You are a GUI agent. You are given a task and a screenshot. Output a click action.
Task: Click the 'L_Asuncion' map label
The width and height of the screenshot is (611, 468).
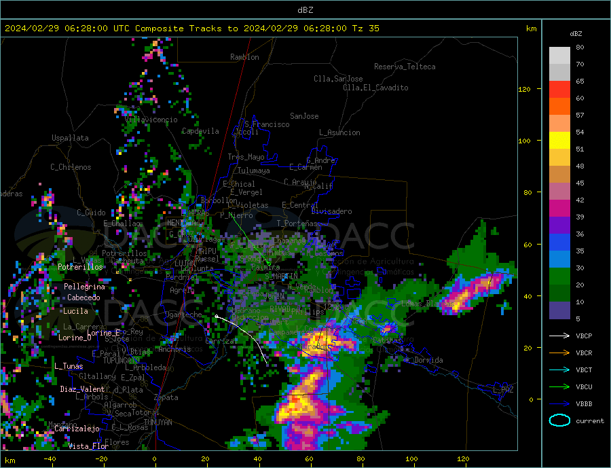point(339,132)
